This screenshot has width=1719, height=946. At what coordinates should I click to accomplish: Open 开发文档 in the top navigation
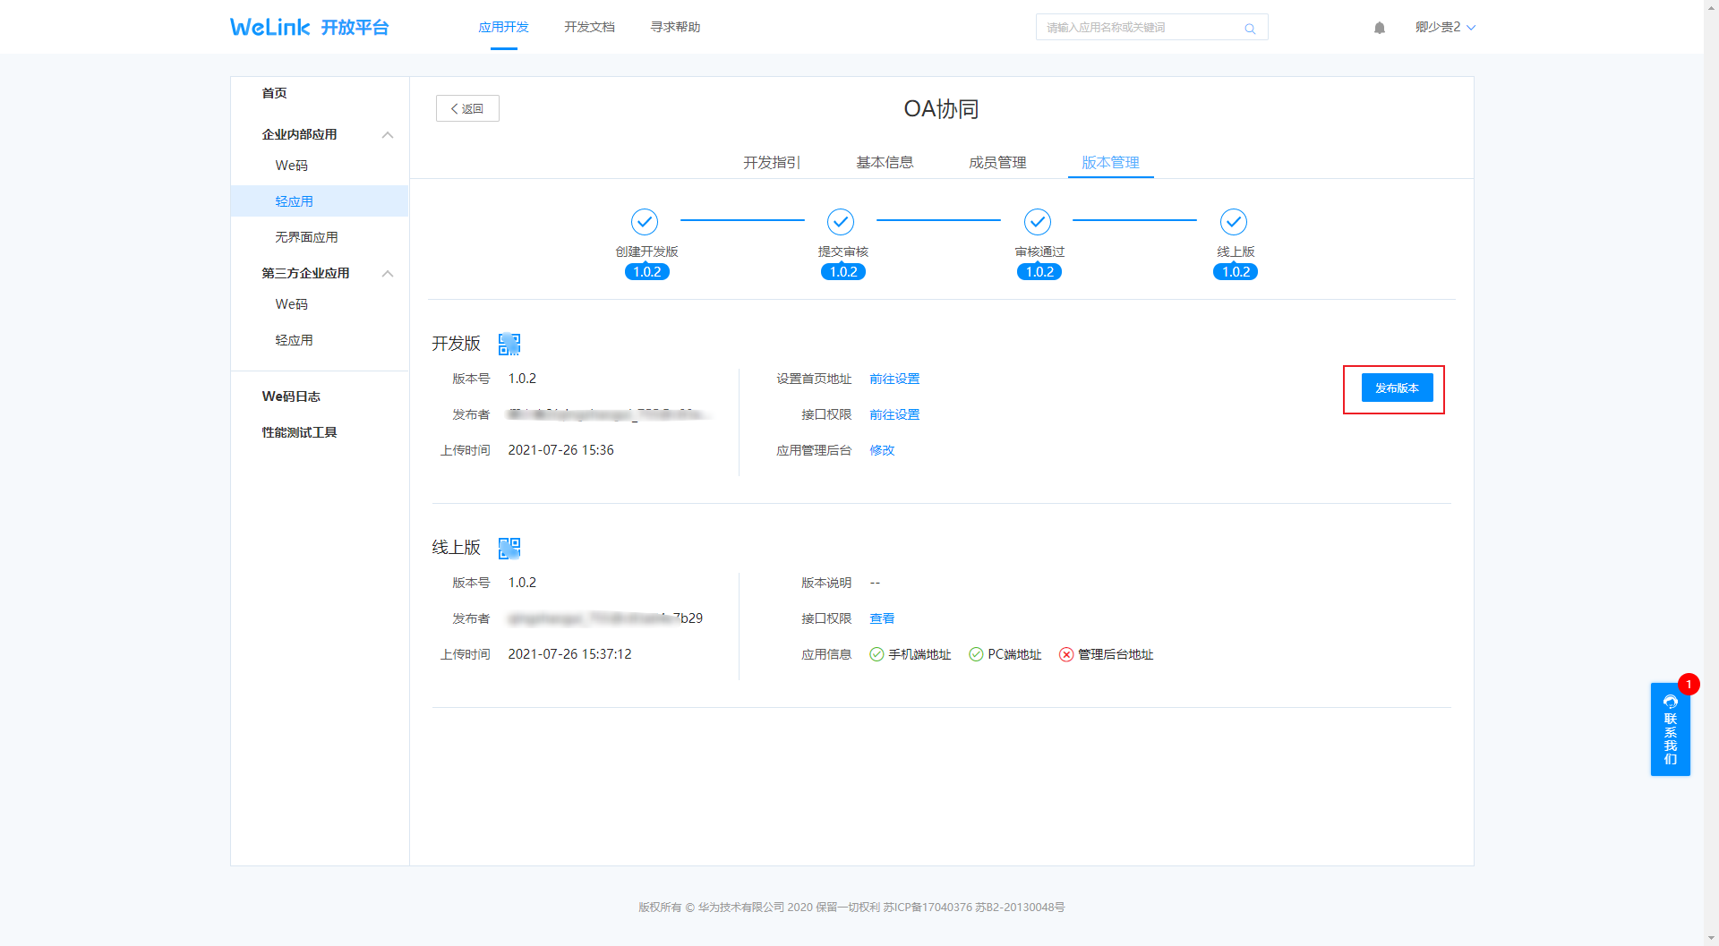click(589, 27)
